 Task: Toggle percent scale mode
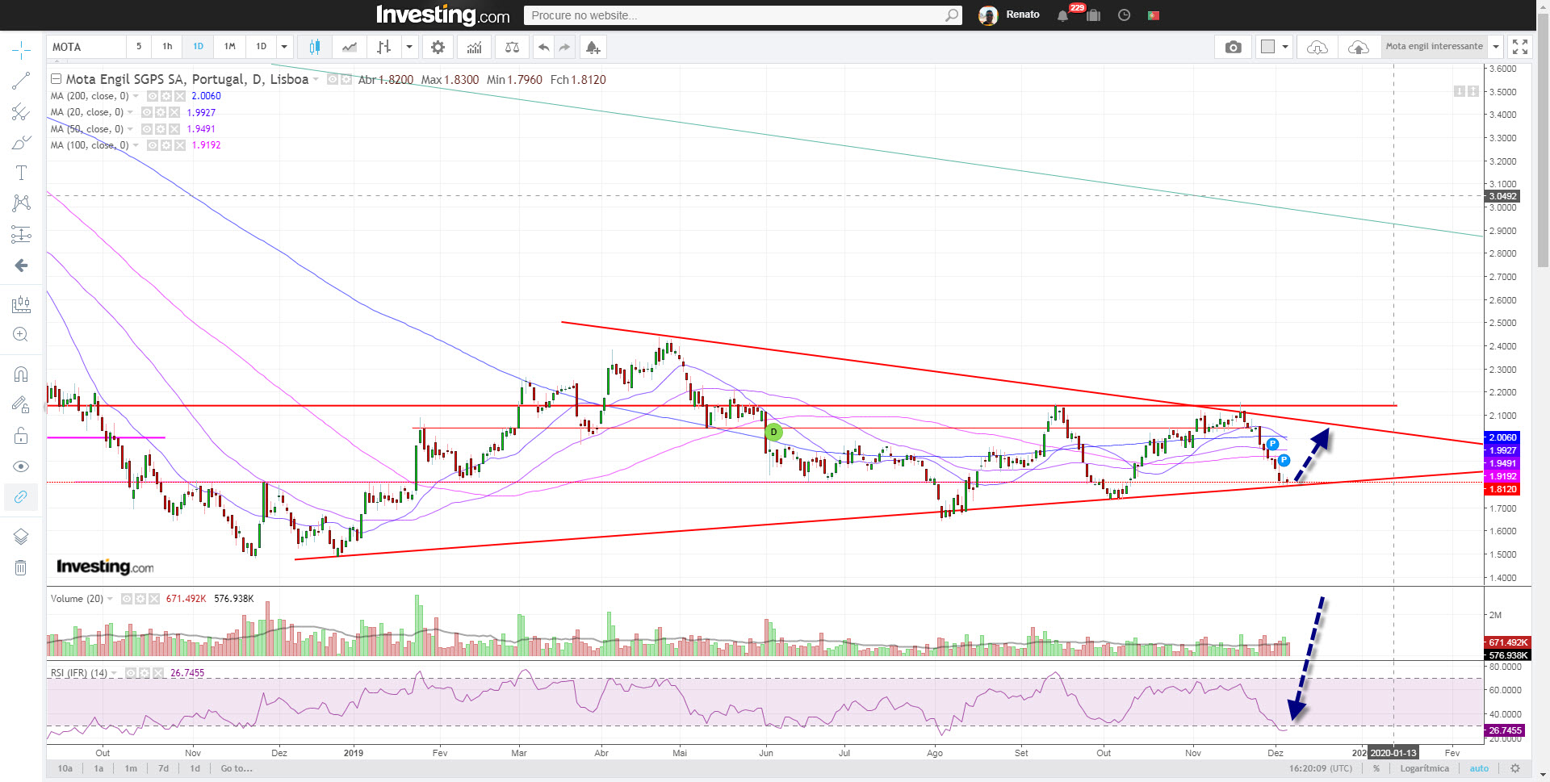(1376, 768)
